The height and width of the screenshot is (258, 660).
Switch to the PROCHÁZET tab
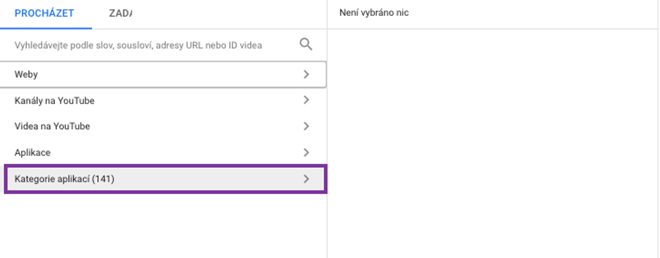pos(45,14)
